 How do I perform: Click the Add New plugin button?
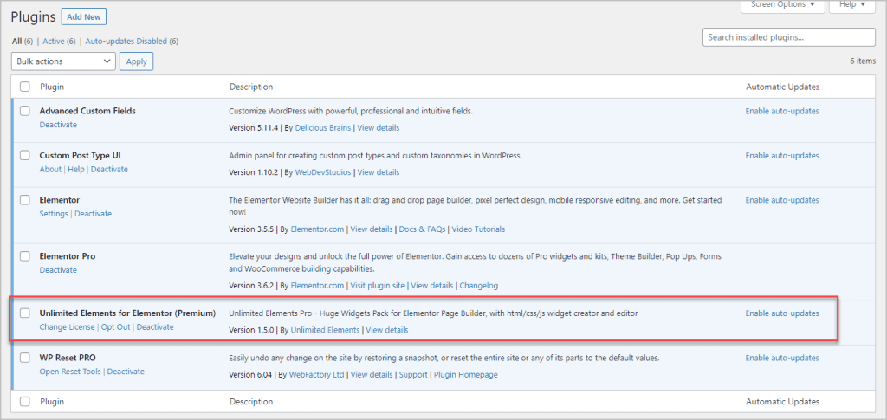coord(84,17)
